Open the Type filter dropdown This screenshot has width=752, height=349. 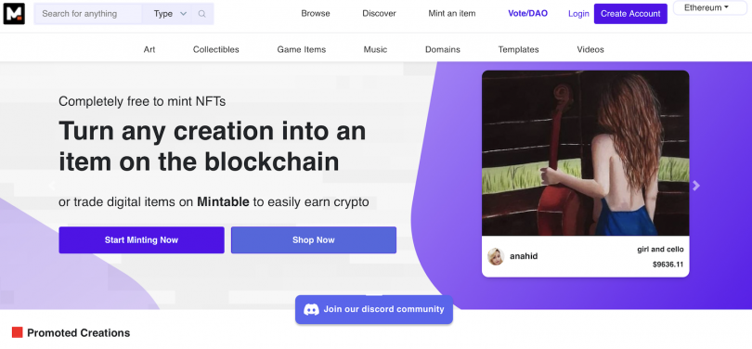click(x=170, y=14)
